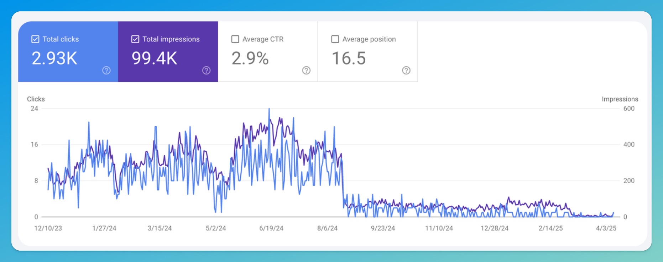Enable the Average position checkbox
Viewport: 663px width, 262px height.
335,39
